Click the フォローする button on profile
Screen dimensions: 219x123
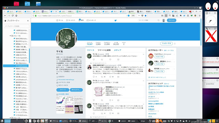click(166, 43)
